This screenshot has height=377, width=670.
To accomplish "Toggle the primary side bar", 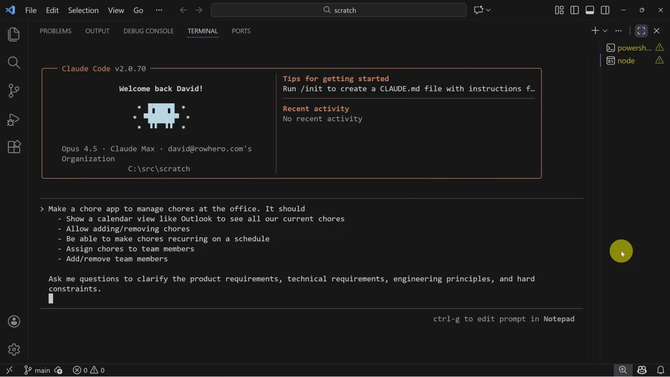I will tap(575, 10).
